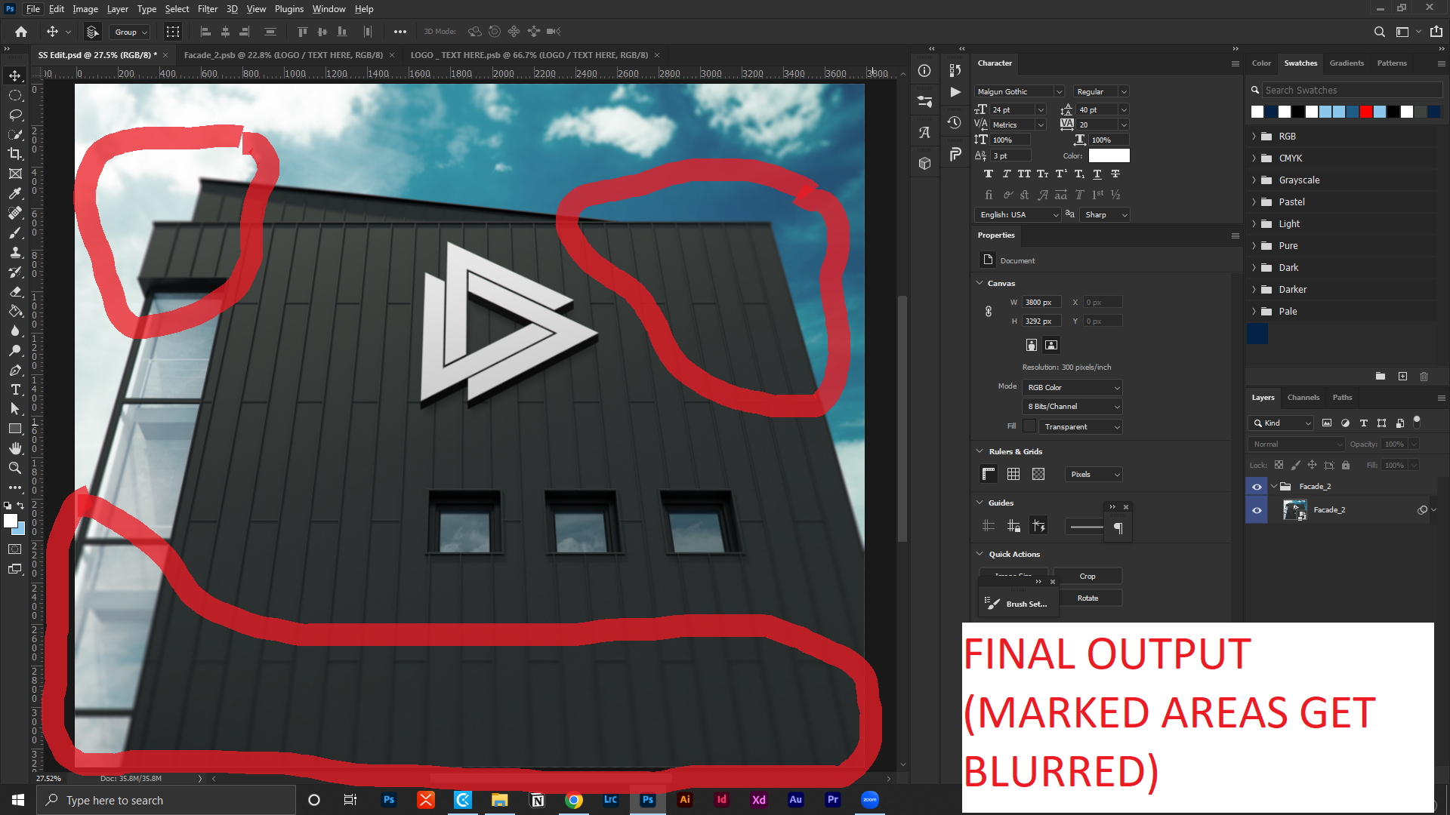Viewport: 1450px width, 815px height.
Task: Select the Crop tool in the toolbar
Action: [15, 153]
